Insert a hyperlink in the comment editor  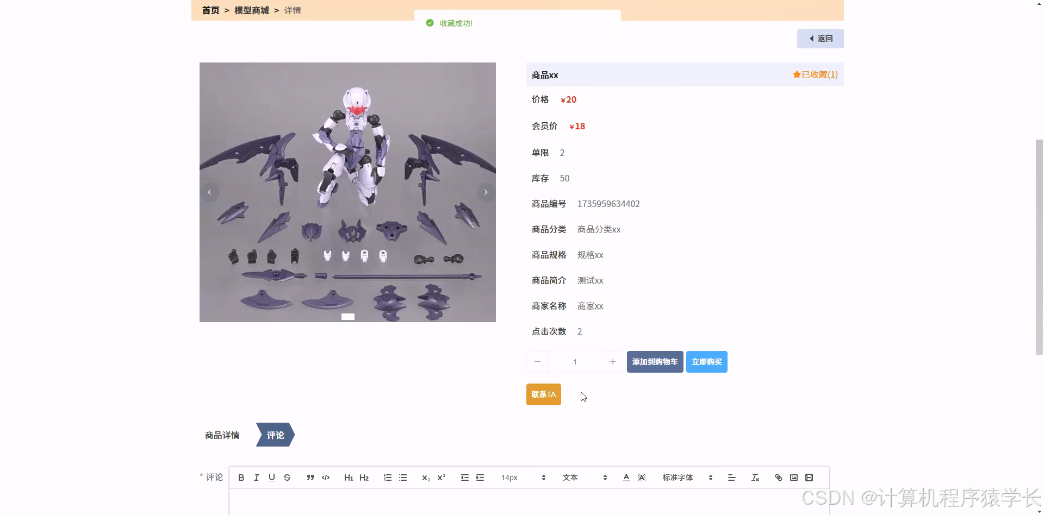(778, 478)
